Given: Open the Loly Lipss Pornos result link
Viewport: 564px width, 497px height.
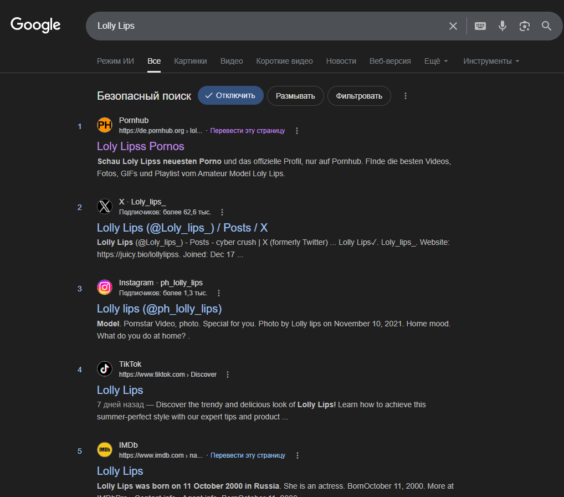Looking at the screenshot, I should [140, 146].
